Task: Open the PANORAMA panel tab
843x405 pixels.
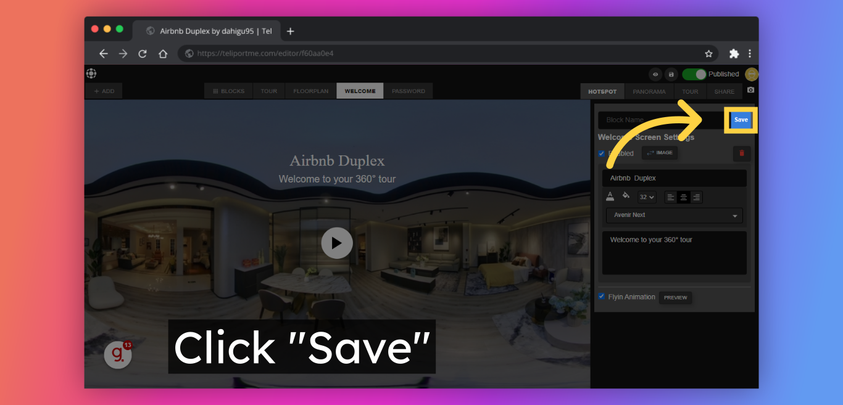Action: tap(649, 91)
